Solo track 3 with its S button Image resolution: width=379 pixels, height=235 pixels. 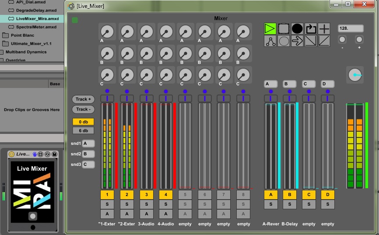146,204
